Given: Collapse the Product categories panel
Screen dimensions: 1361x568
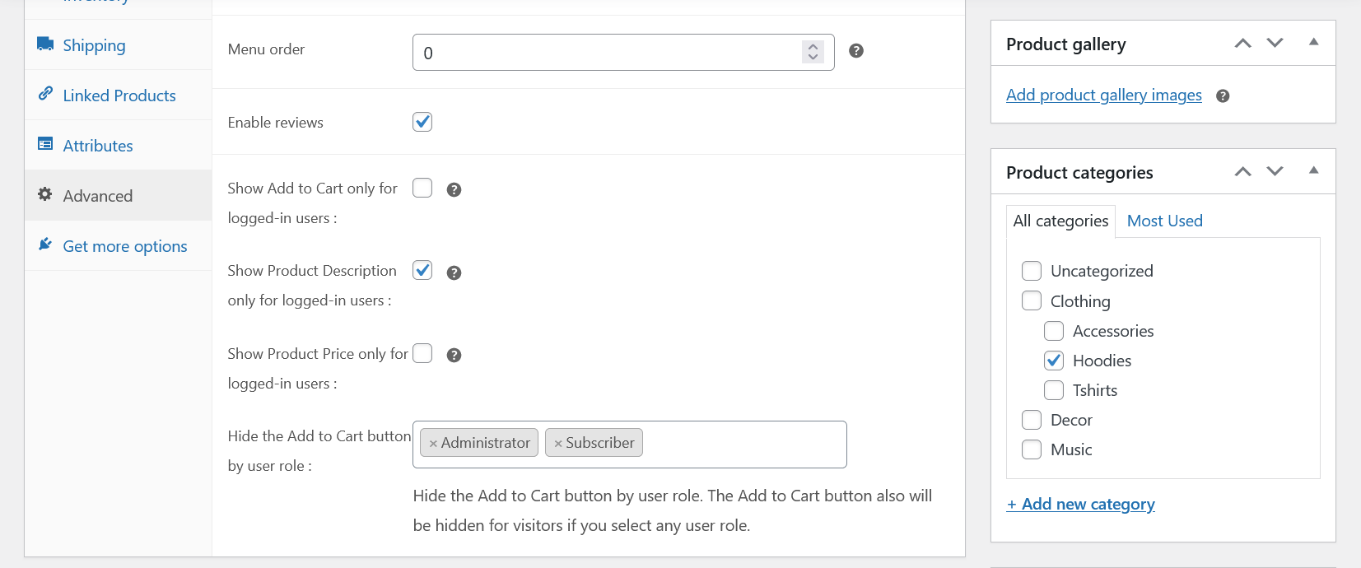Looking at the screenshot, I should click(x=1312, y=171).
